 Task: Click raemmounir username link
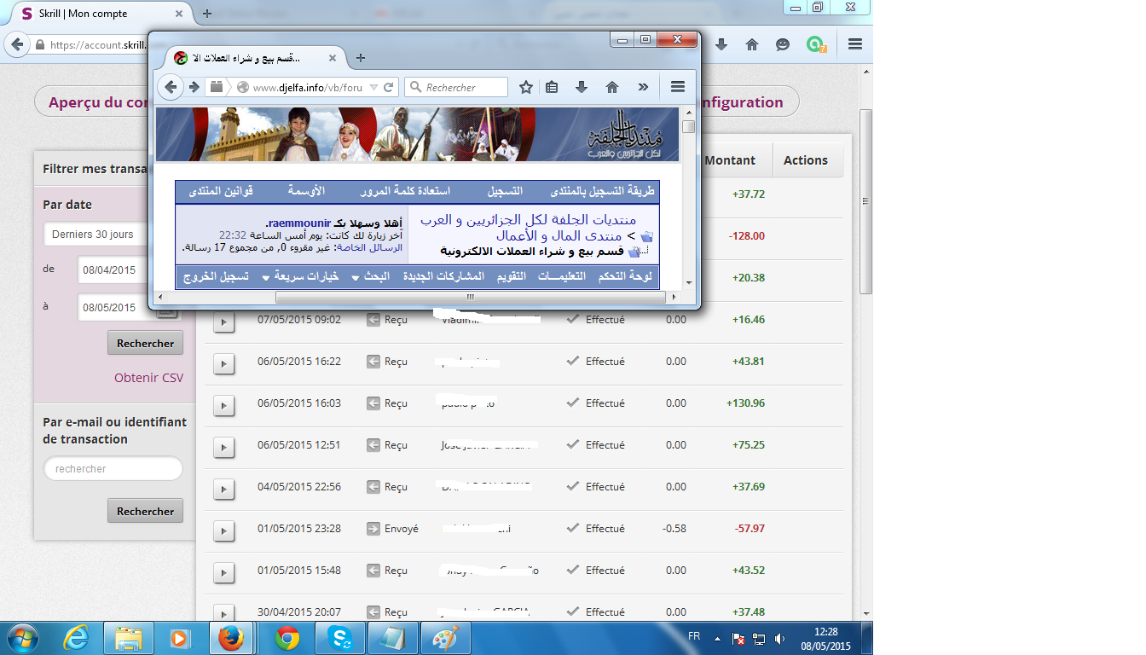coord(298,222)
